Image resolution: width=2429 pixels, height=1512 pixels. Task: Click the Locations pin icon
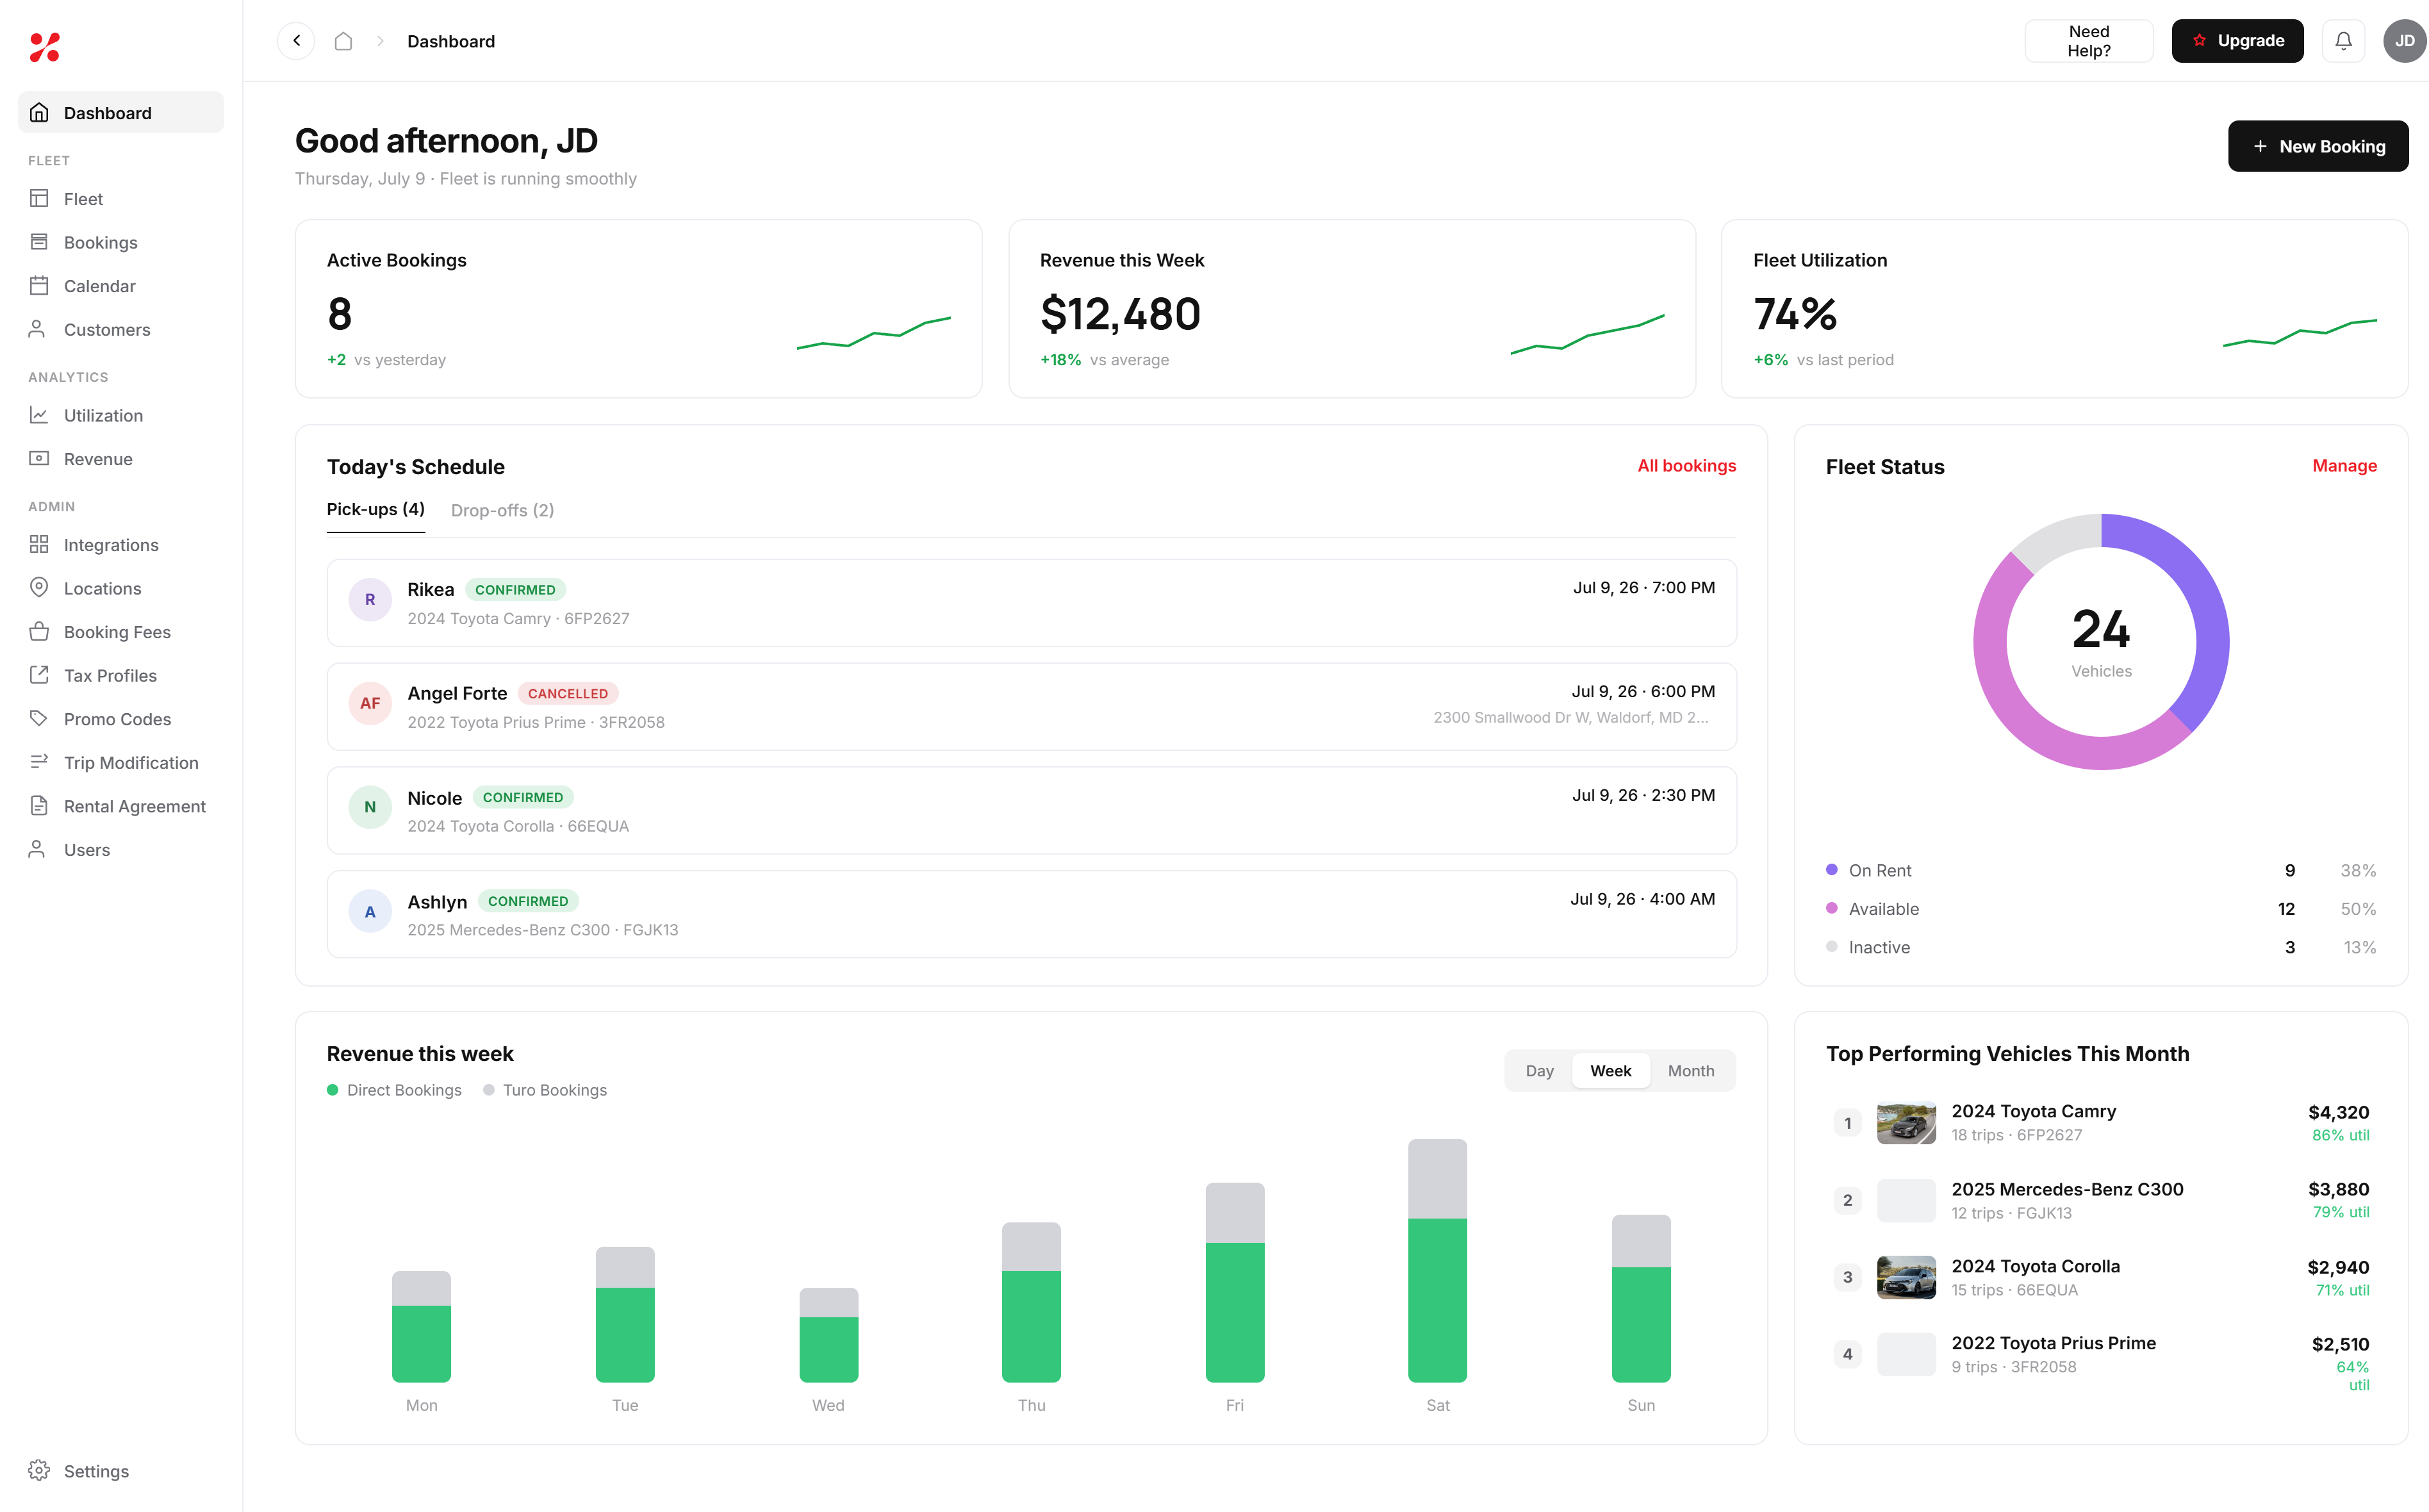[39, 588]
